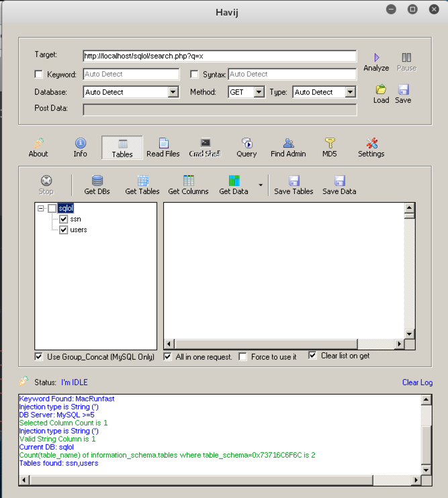Screen dimensions: 448x498
Task: Click the Clear Log link
Action: [x=418, y=383]
